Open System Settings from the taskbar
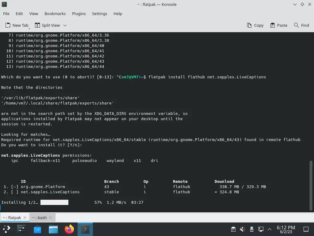The image size is (314, 236). click(21, 229)
